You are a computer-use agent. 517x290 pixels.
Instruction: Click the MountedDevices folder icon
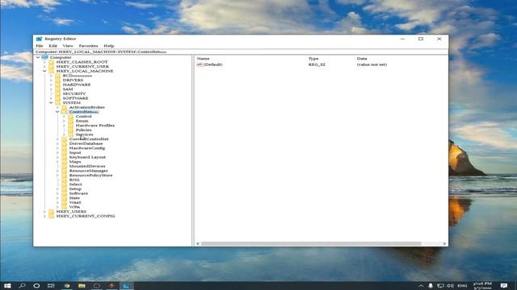pos(65,167)
